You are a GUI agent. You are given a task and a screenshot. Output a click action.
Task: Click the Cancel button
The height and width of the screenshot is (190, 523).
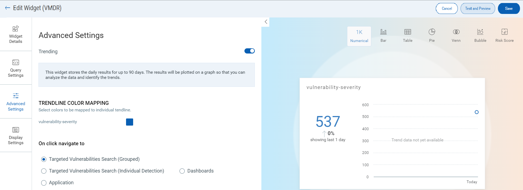click(447, 8)
